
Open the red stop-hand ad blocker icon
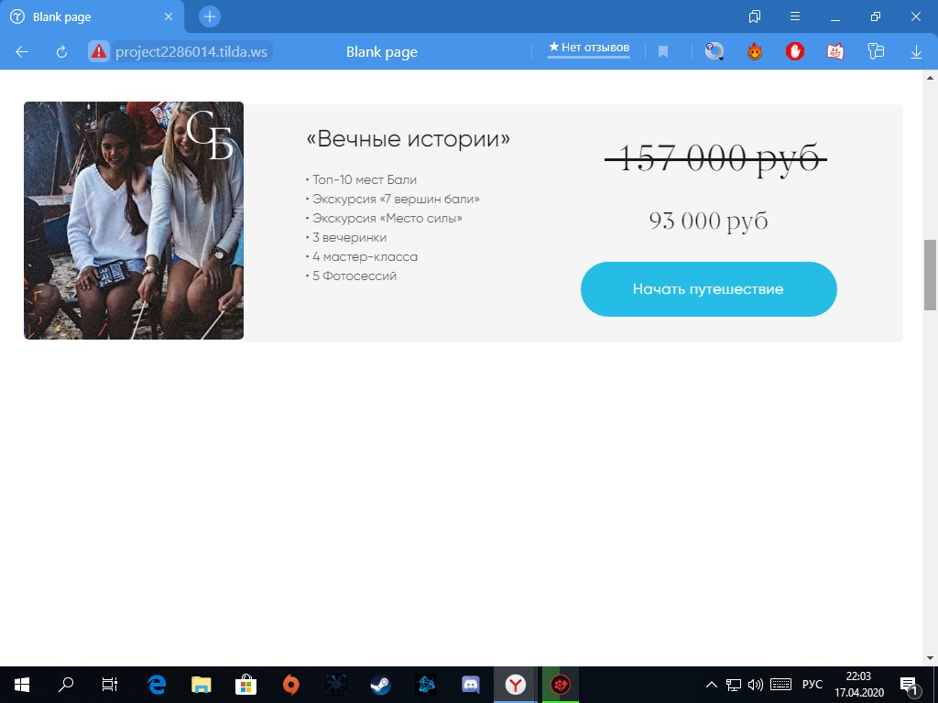(x=795, y=52)
